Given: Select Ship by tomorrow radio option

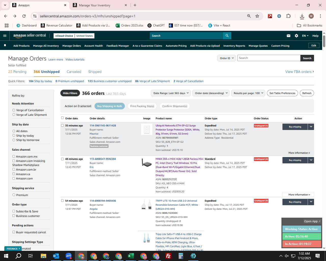Looking at the screenshot, I should pos(14,140).
